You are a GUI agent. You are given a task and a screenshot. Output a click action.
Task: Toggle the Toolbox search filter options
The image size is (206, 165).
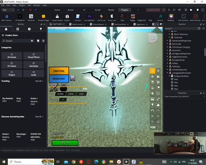[43, 41]
